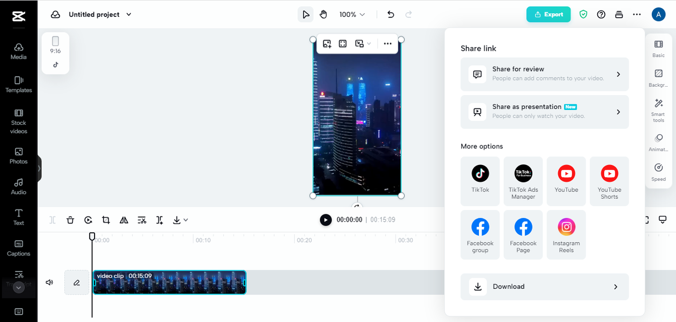Click the rotate handle below the video

(x=357, y=207)
